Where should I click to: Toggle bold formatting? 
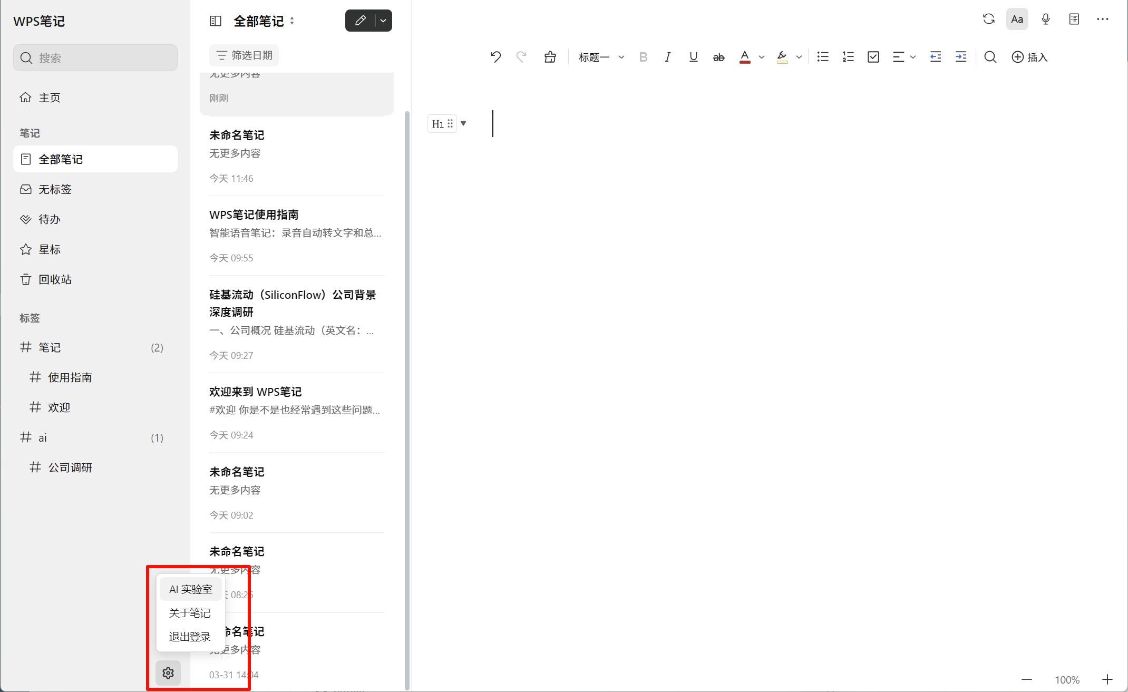(643, 57)
